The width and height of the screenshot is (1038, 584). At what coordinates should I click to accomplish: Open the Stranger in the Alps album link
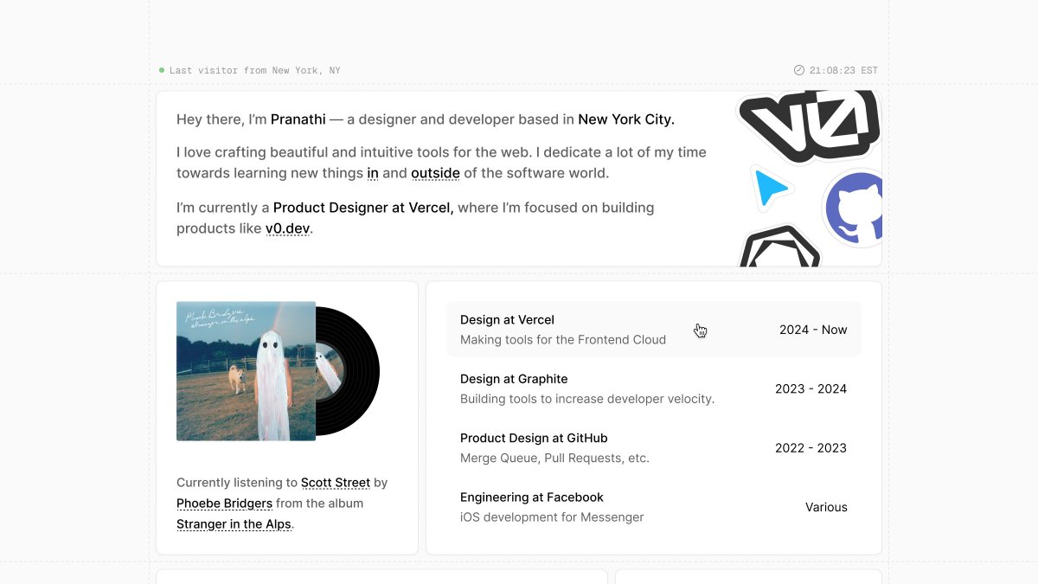[234, 524]
